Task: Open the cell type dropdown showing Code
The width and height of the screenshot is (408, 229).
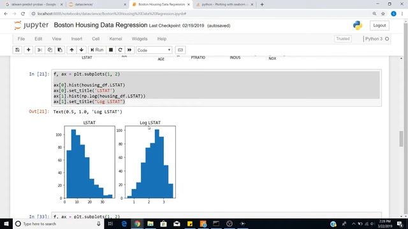Action: tap(154, 50)
